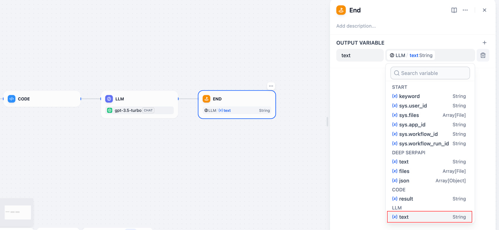Edit the text variable name field

pyautogui.click(x=360, y=55)
